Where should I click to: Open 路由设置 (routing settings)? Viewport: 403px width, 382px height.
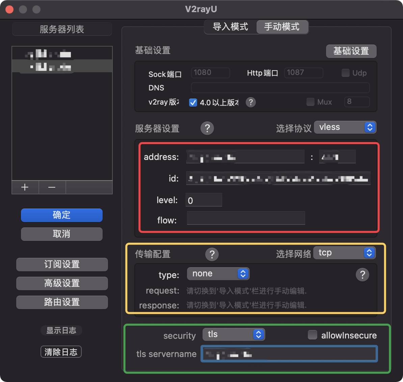pyautogui.click(x=62, y=302)
